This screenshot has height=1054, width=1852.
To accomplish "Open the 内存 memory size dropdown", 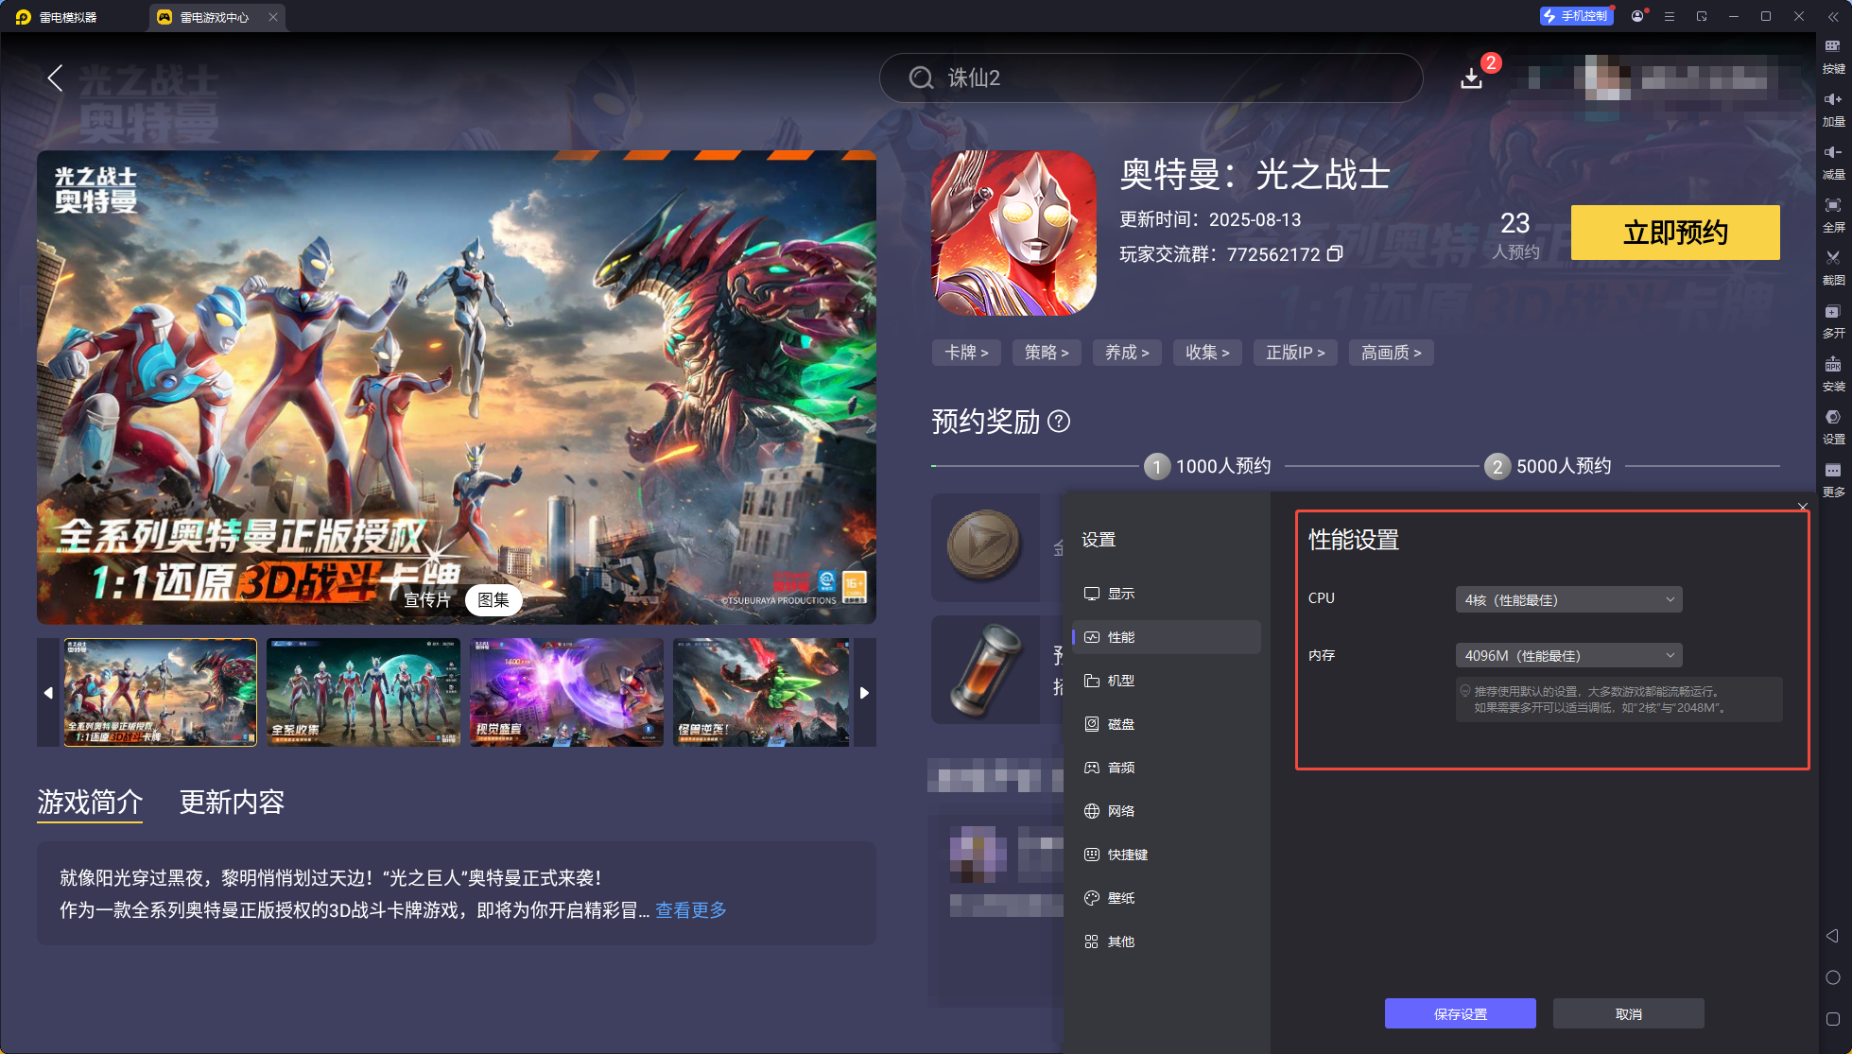I will click(x=1568, y=655).
